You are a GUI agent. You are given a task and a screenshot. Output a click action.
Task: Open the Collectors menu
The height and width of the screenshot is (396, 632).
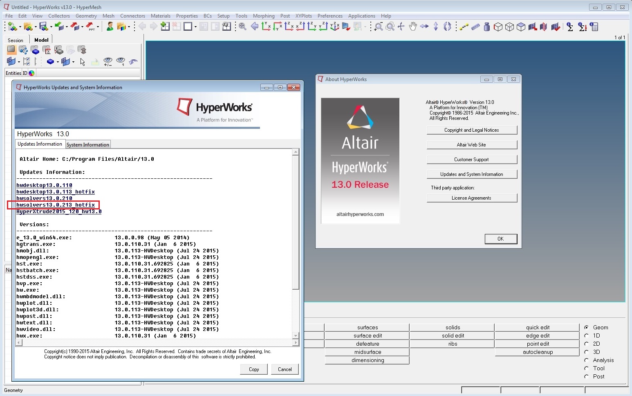click(x=59, y=16)
